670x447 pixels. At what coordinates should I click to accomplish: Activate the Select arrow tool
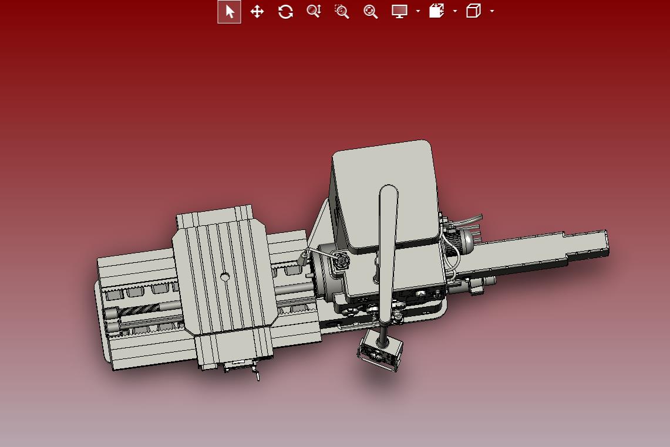click(230, 12)
